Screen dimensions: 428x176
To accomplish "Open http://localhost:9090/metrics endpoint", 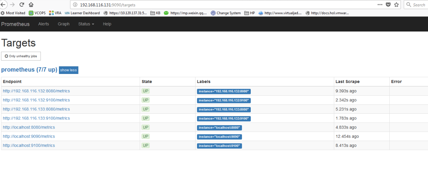I will coord(29,136).
